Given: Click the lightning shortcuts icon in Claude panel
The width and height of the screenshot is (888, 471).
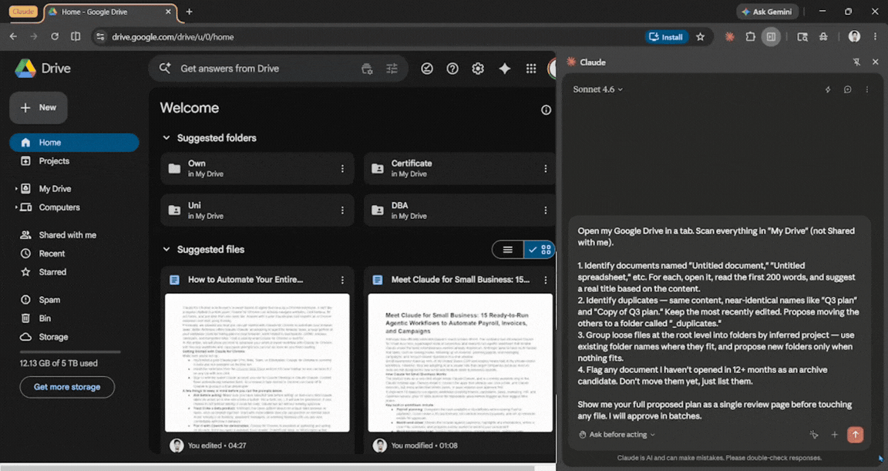Looking at the screenshot, I should pos(828,89).
